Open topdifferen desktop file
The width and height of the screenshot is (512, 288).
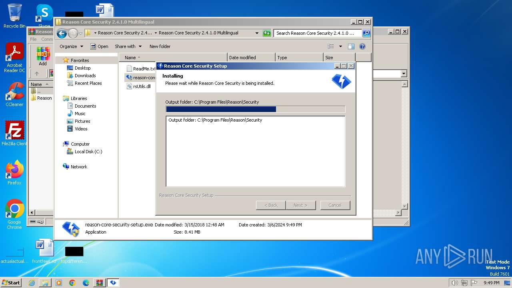click(x=74, y=254)
